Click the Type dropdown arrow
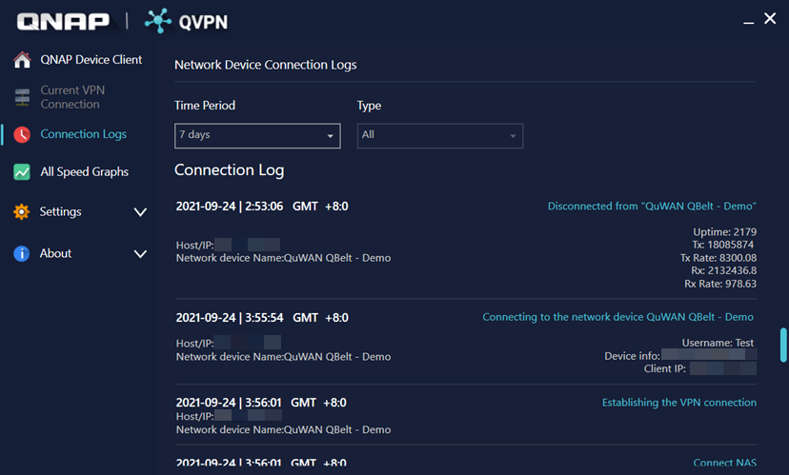The height and width of the screenshot is (475, 789). 513,136
